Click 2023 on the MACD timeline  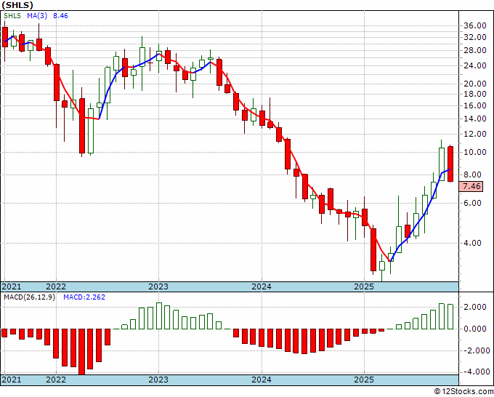click(x=158, y=380)
